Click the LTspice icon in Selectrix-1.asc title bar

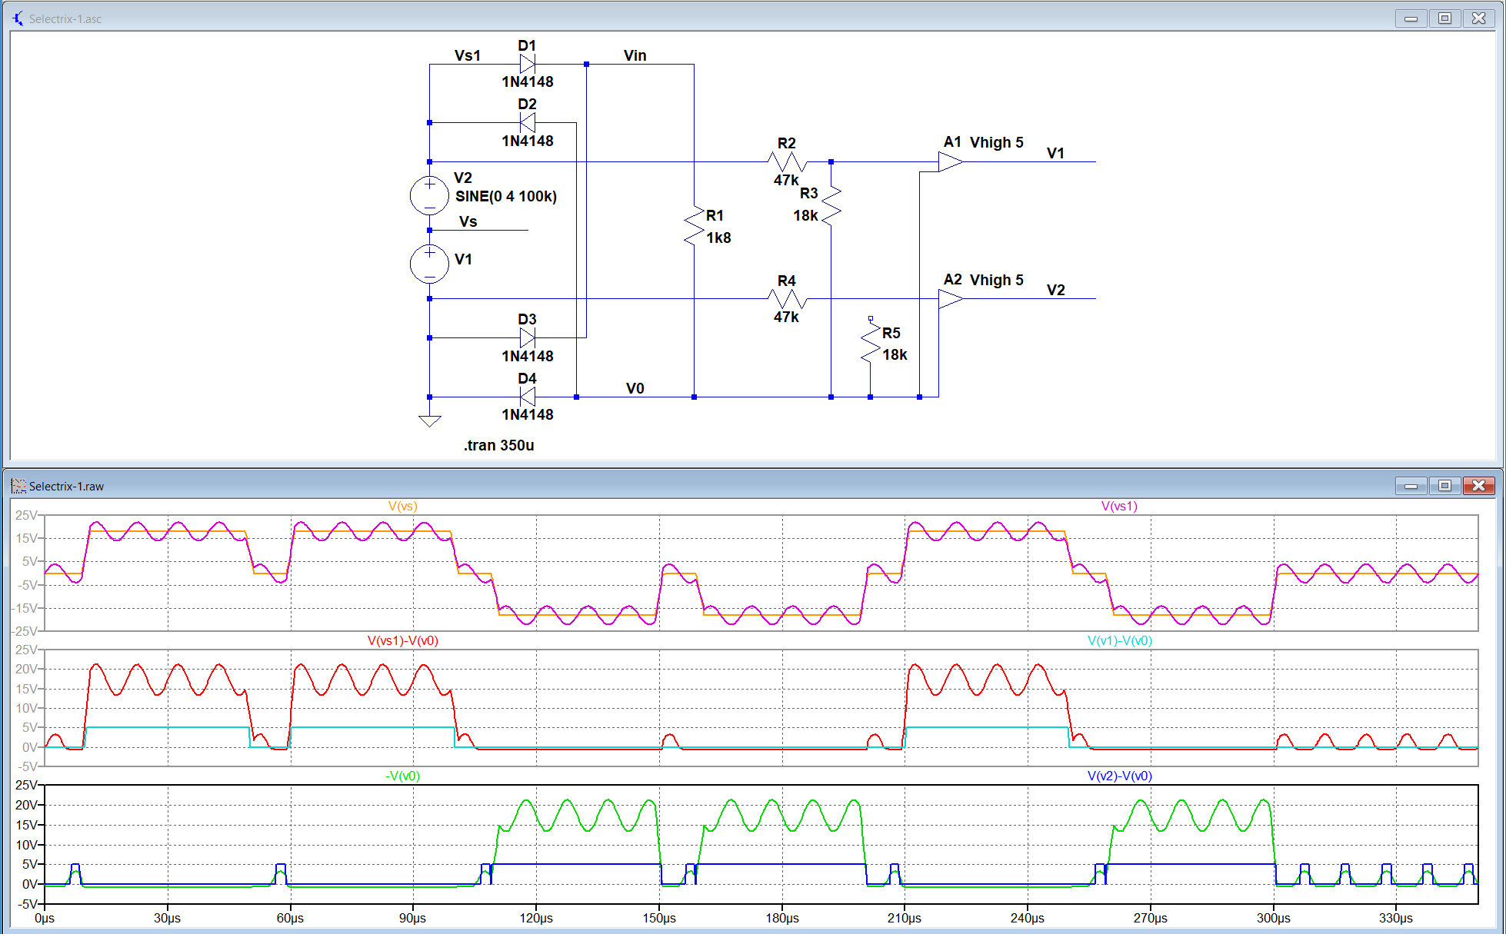[18, 18]
